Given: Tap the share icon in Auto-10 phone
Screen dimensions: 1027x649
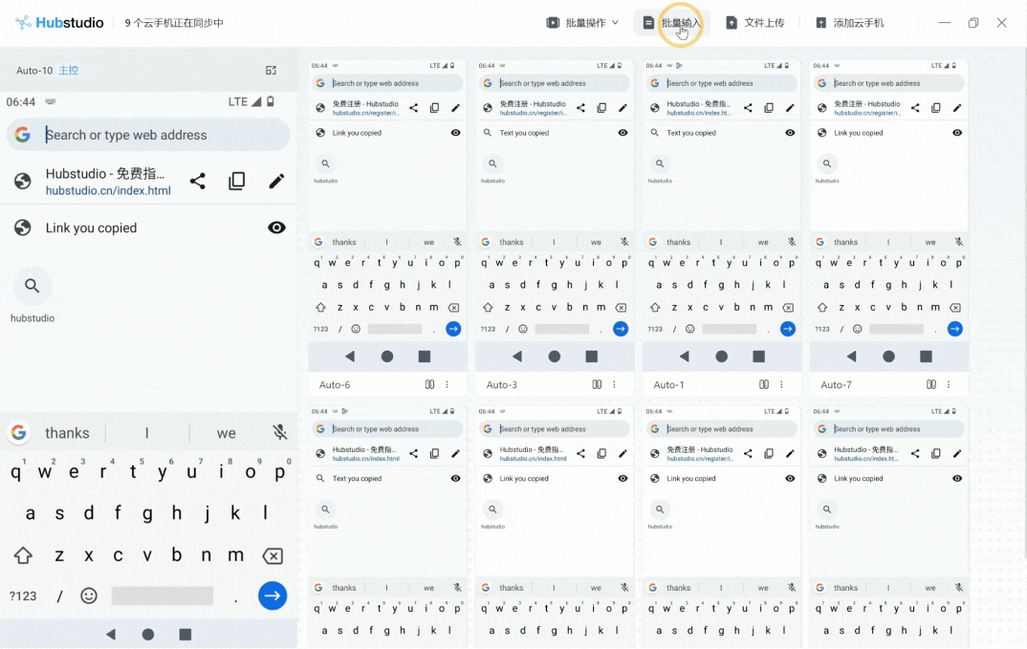Looking at the screenshot, I should pyautogui.click(x=198, y=181).
